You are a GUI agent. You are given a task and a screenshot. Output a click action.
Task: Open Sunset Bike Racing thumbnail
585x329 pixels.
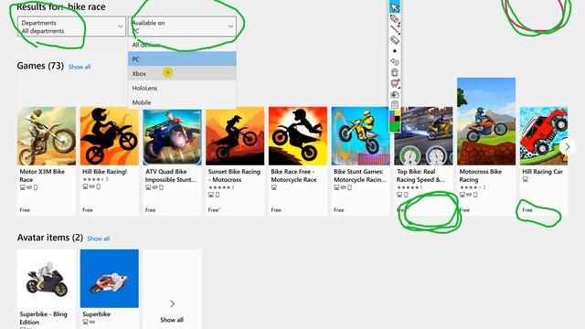(x=235, y=136)
